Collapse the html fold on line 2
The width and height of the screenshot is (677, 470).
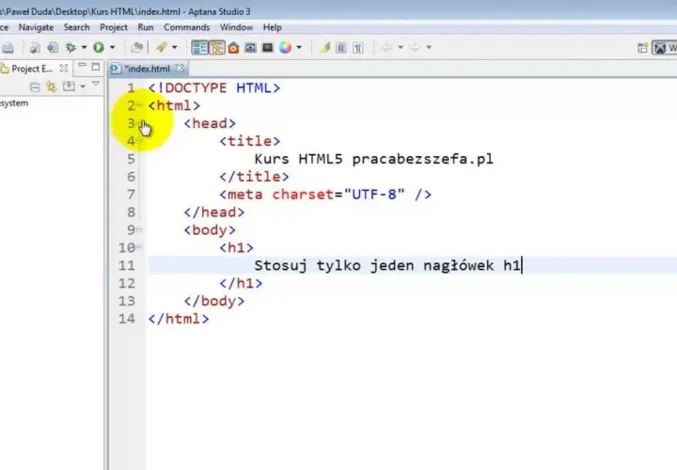(x=139, y=105)
